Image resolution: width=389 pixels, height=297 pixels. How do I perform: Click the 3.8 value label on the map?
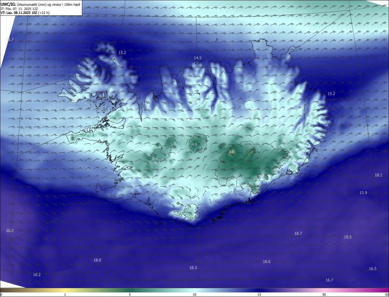tap(231, 152)
